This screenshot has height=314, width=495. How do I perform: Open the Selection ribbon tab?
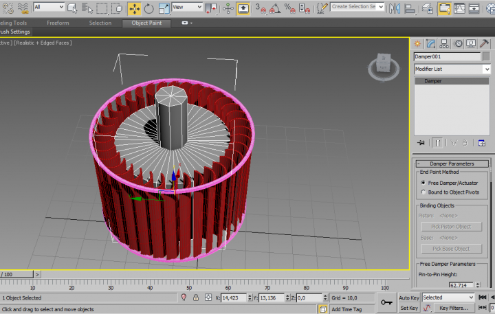click(100, 23)
